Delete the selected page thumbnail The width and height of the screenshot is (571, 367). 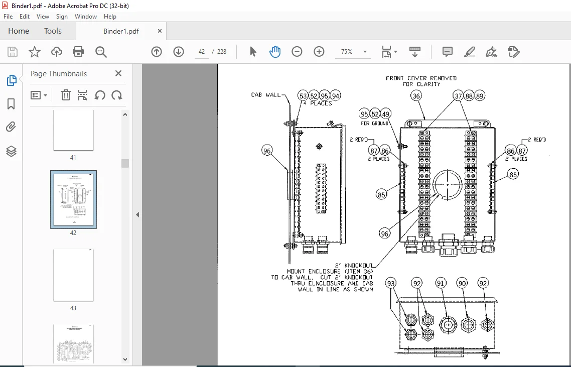click(66, 95)
